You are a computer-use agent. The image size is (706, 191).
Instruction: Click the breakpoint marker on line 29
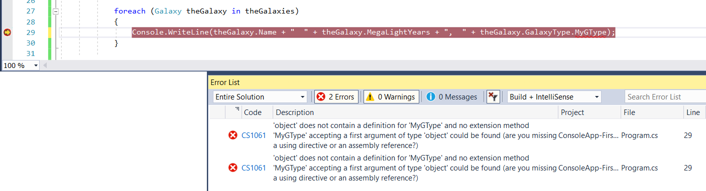8,32
